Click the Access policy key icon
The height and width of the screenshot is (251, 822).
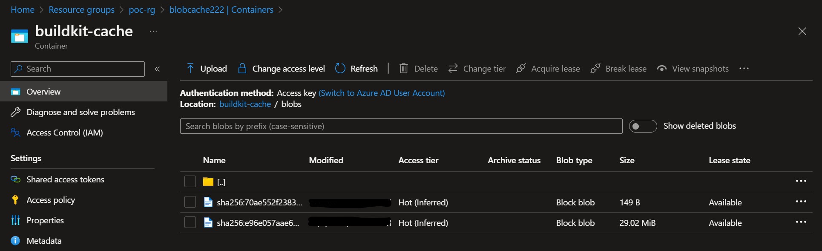pyautogui.click(x=16, y=200)
